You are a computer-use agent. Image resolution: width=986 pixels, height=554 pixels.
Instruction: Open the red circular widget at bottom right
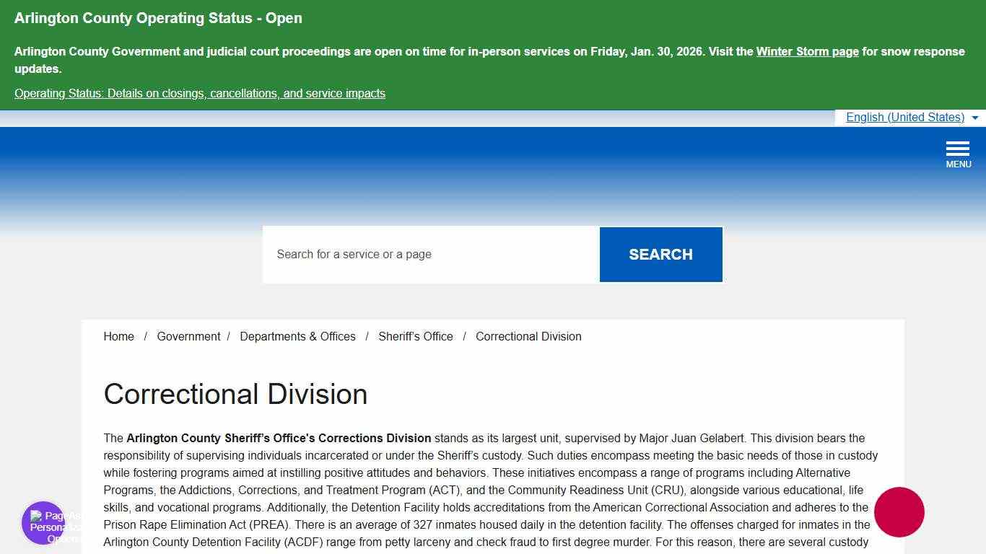(899, 512)
